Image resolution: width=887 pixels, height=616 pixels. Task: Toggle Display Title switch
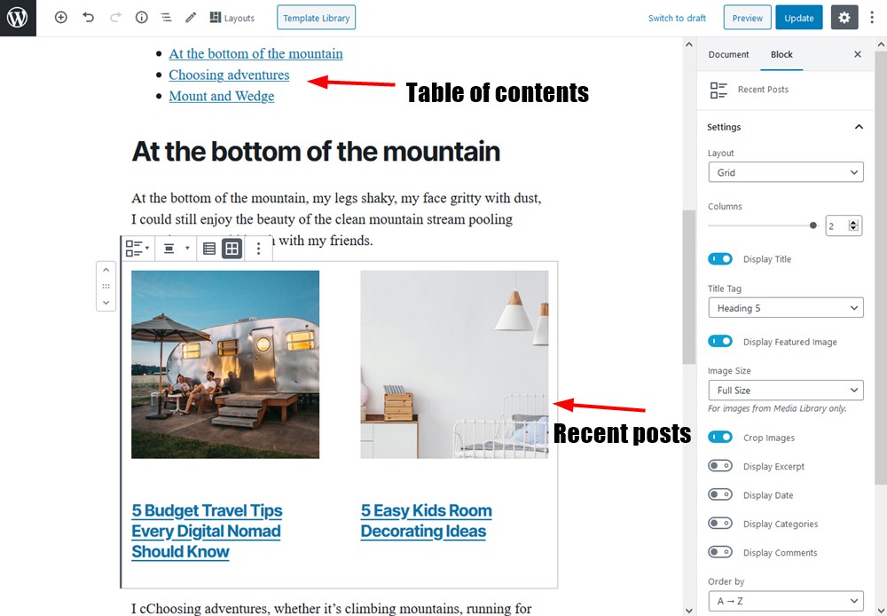[x=720, y=259]
